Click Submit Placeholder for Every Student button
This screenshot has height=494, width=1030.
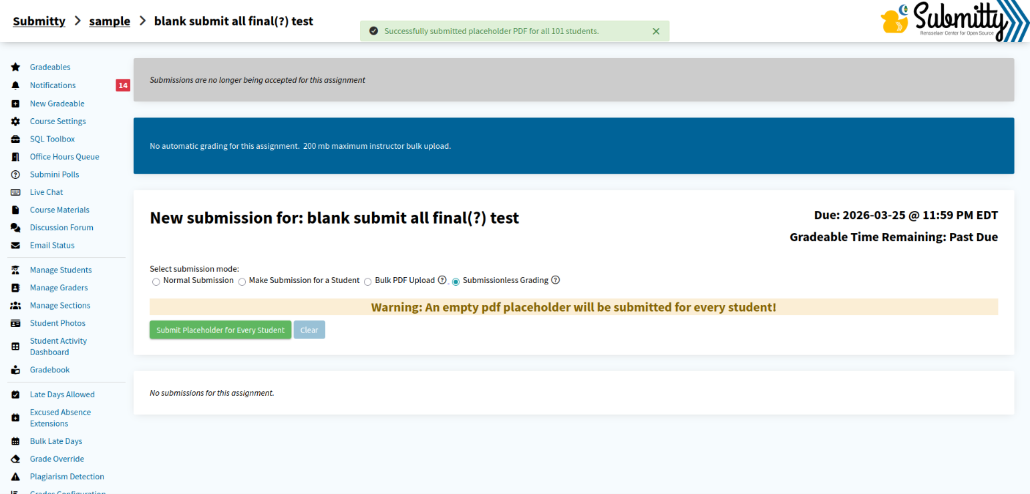220,330
